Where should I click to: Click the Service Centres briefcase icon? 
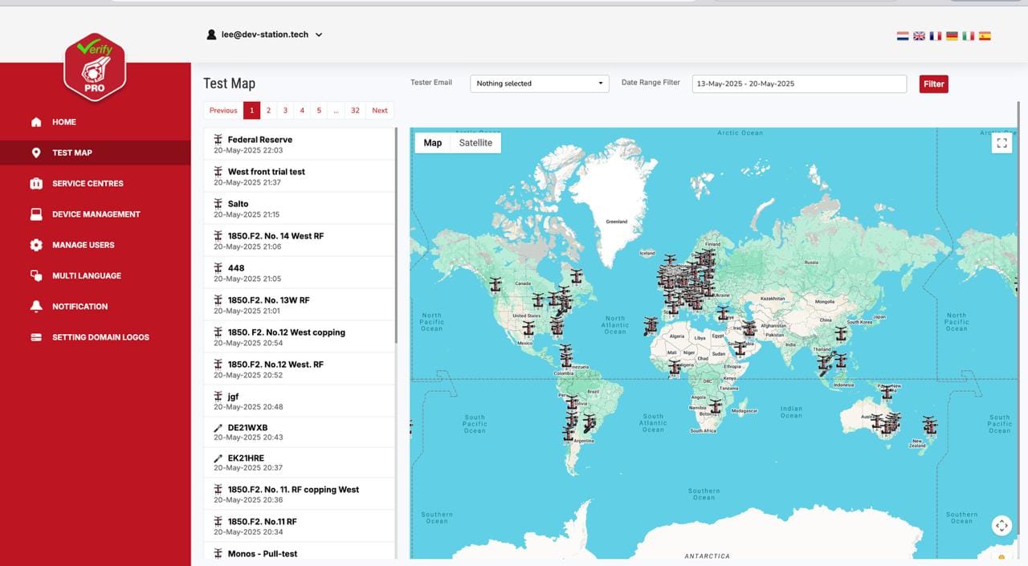[36, 184]
